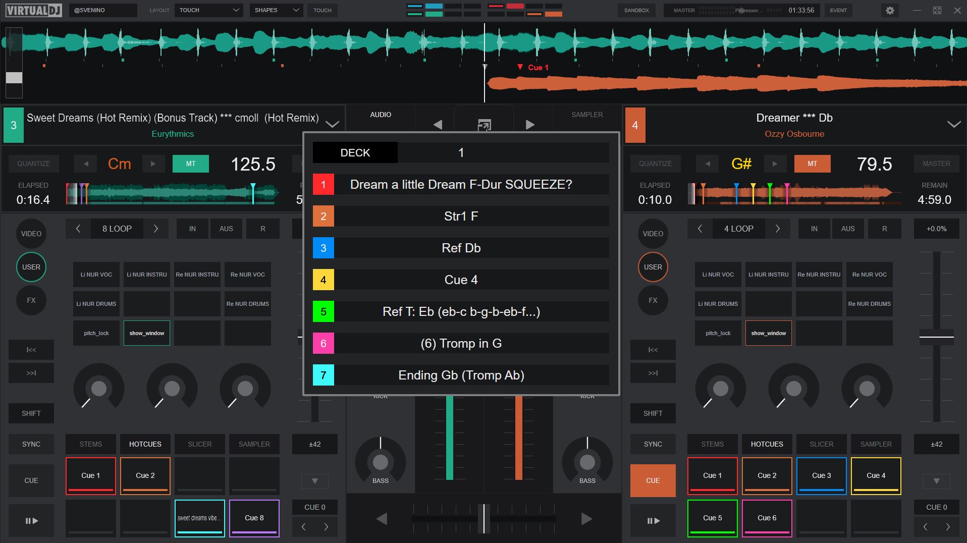Enable pitch_lock on deck 3

pyautogui.click(x=96, y=333)
